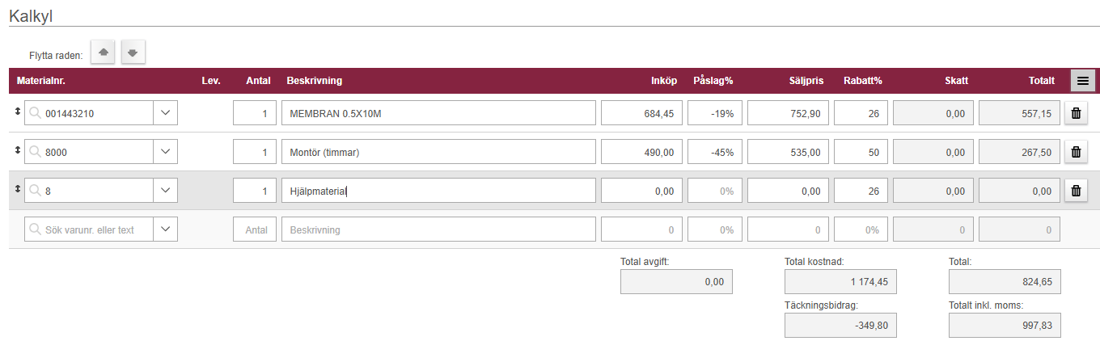Click the Inköp field showing 684,45
Viewport: 1100px width, 341px height.
pyautogui.click(x=641, y=113)
